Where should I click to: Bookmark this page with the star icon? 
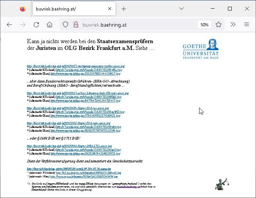219,24
